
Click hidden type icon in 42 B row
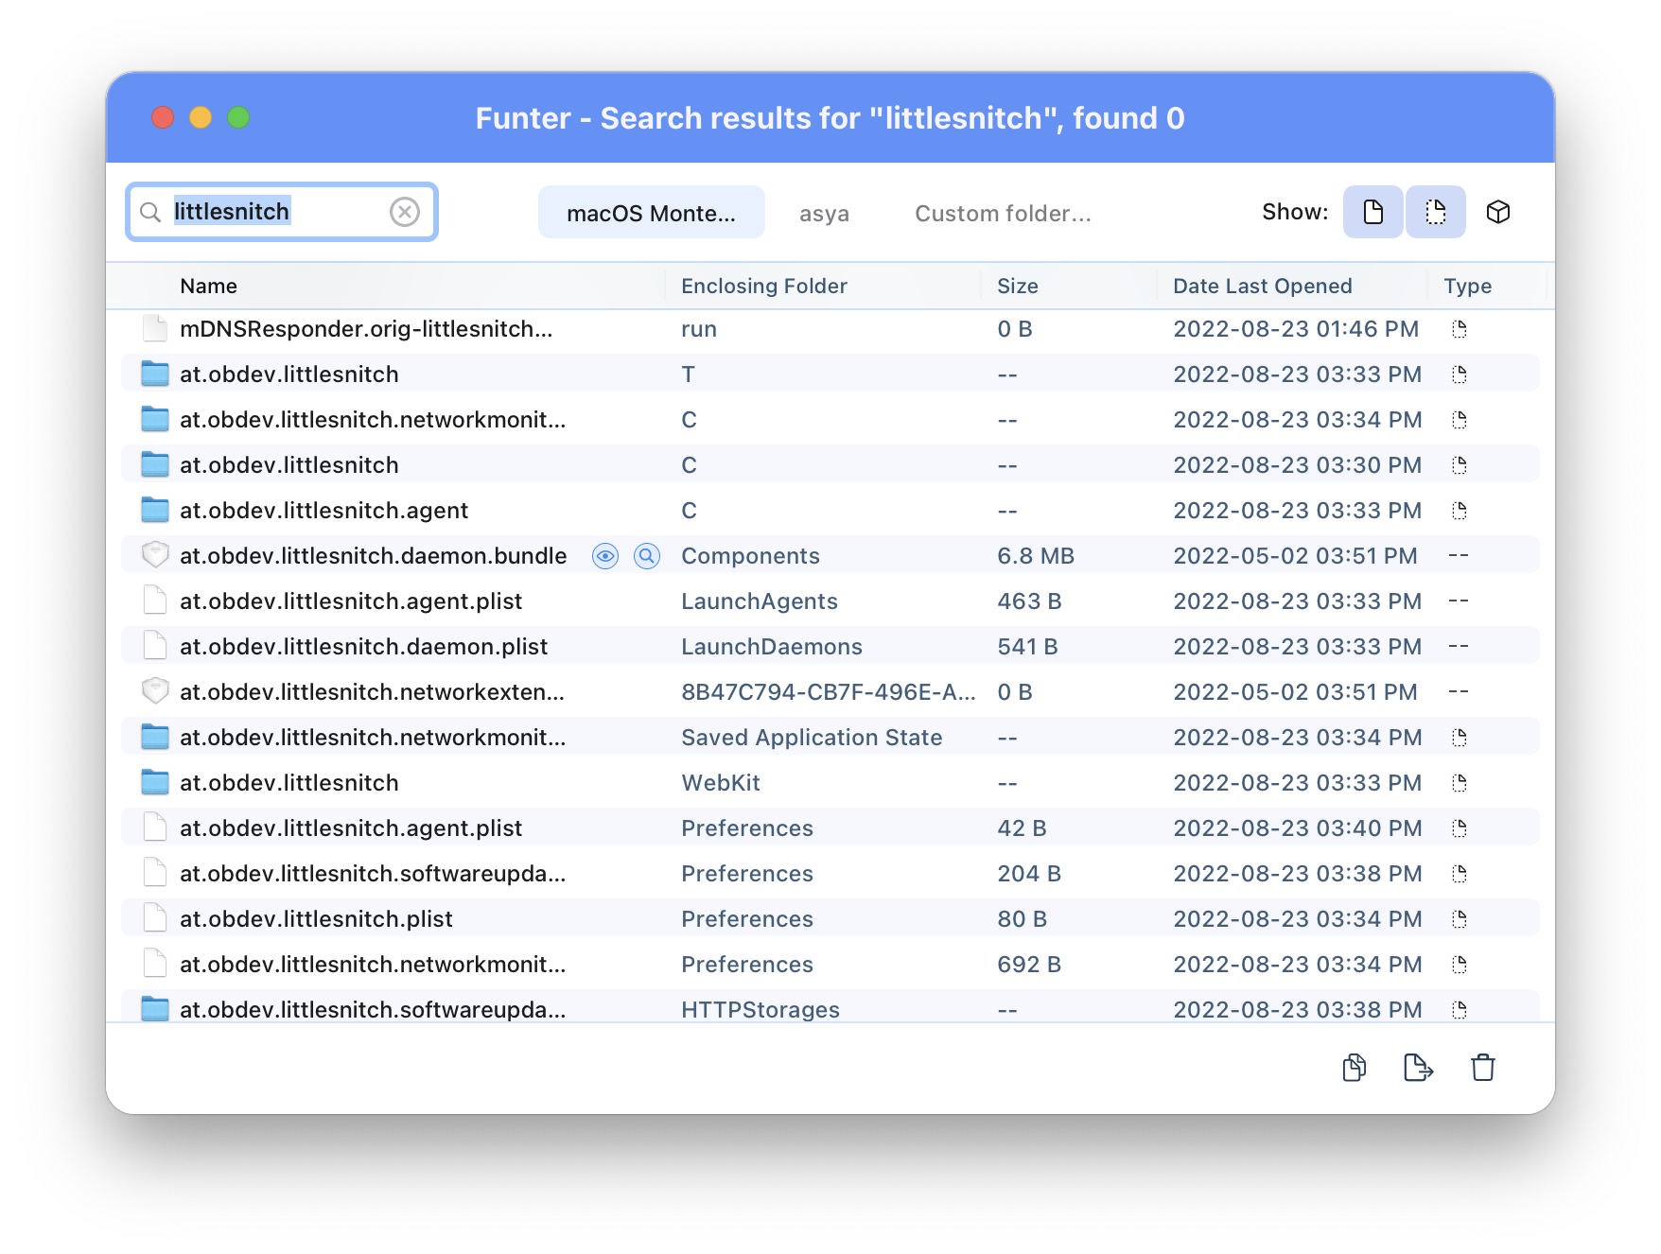pos(1460,828)
